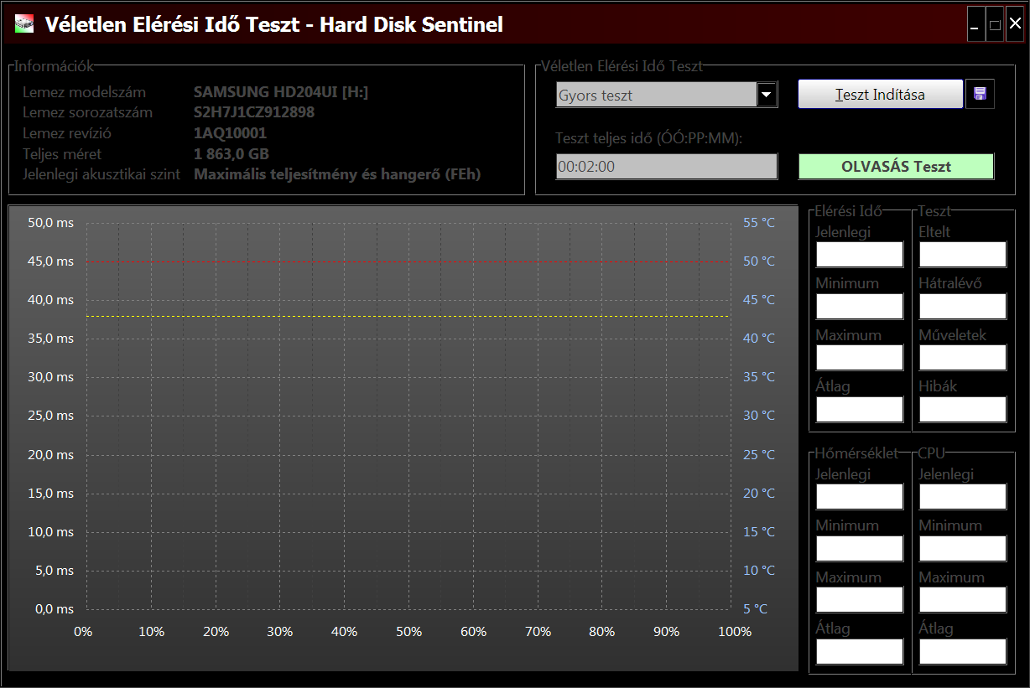Click the Hibák value field

tap(963, 409)
